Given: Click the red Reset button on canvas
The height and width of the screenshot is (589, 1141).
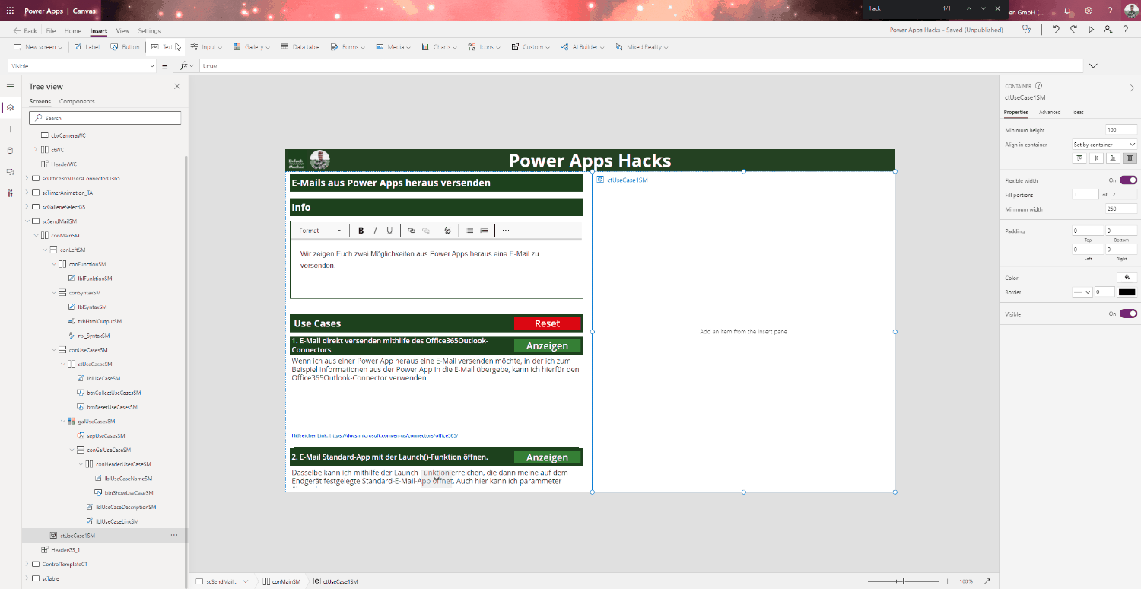Looking at the screenshot, I should (x=547, y=323).
